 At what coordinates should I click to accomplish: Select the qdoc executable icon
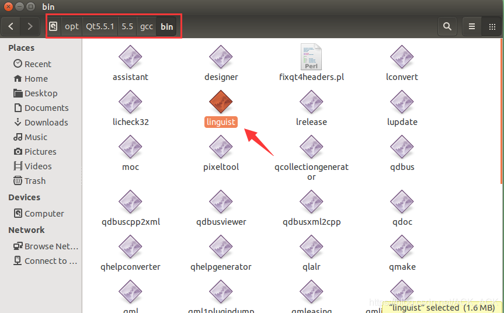pyautogui.click(x=402, y=202)
